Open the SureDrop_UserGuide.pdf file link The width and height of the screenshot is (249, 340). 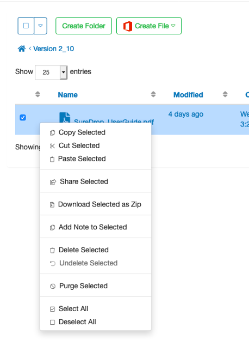point(114,121)
